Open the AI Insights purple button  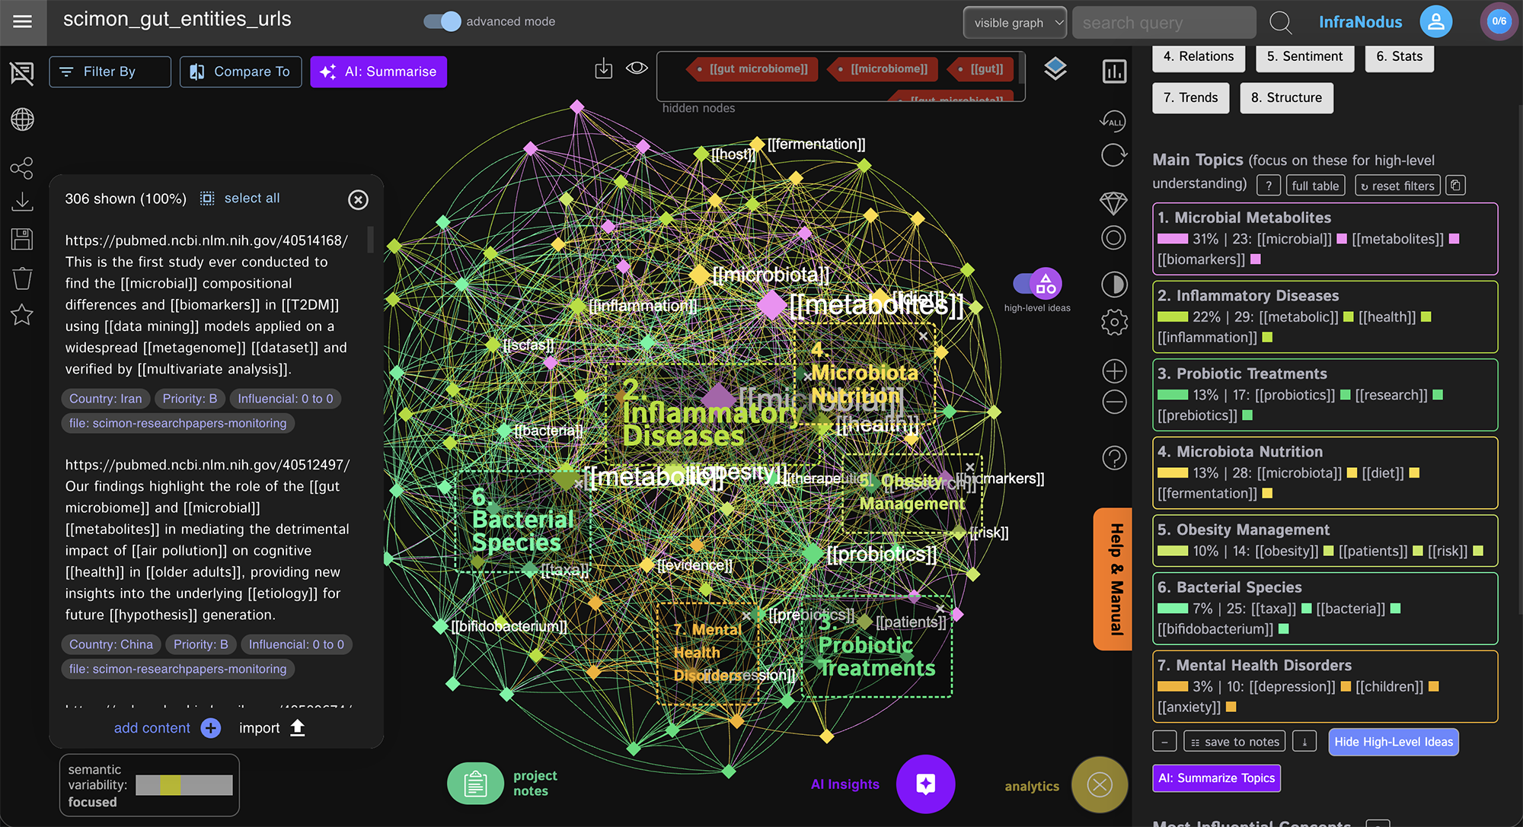(925, 784)
